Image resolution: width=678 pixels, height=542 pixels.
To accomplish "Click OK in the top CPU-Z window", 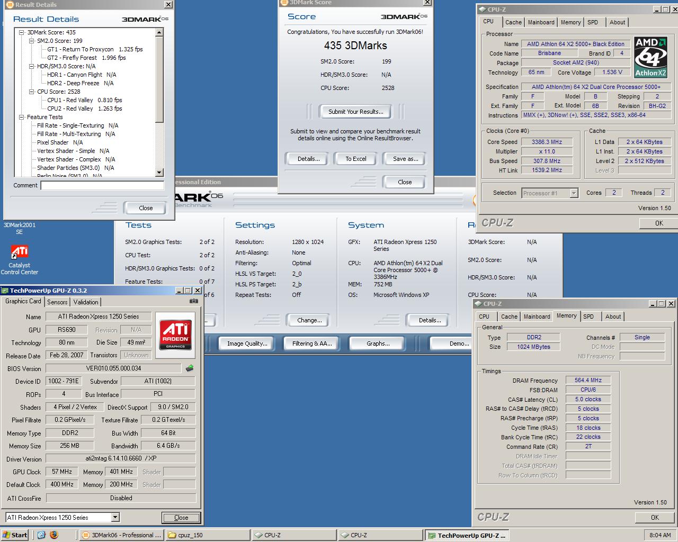I will point(659,223).
